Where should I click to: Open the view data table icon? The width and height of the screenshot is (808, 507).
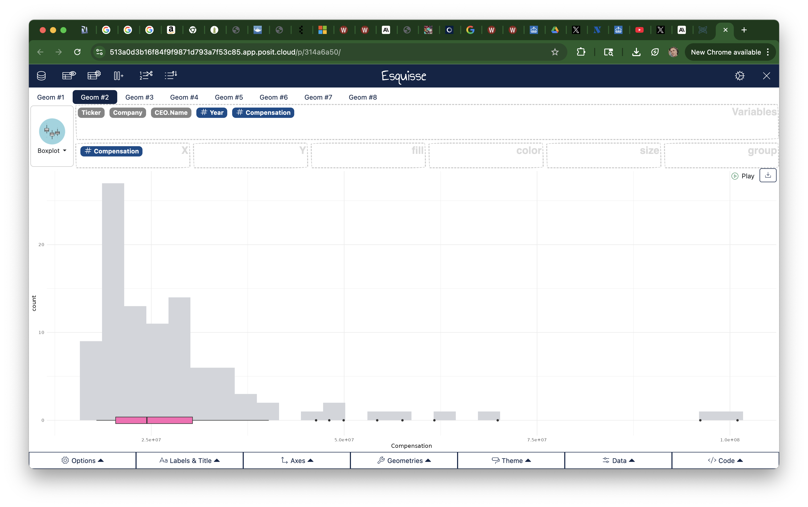69,76
